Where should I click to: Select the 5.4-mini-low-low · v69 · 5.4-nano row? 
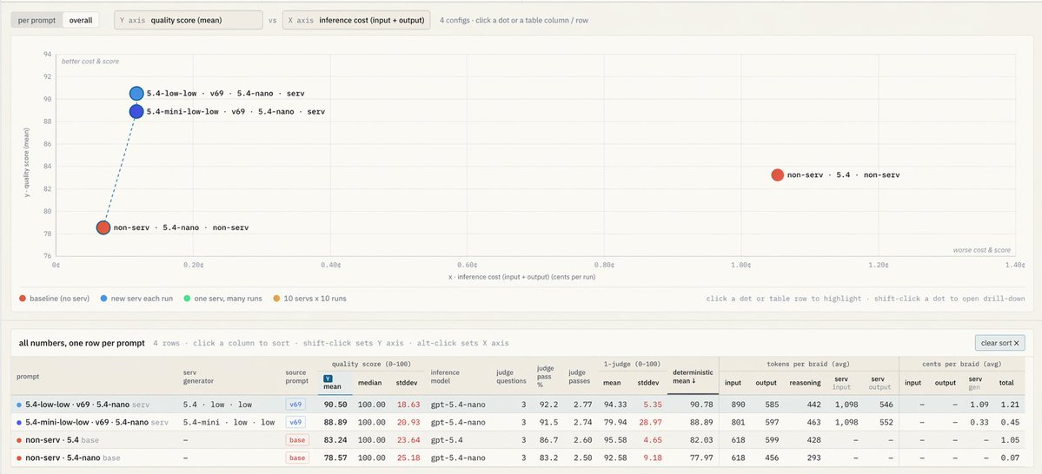tap(516, 422)
